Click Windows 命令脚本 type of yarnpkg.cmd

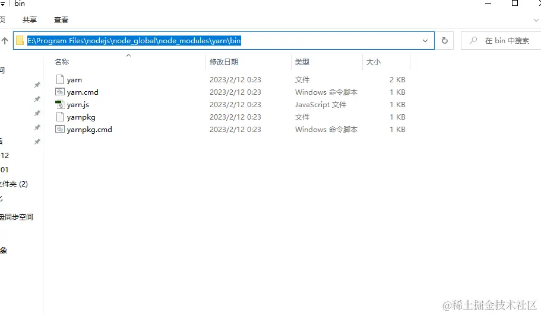pos(327,129)
